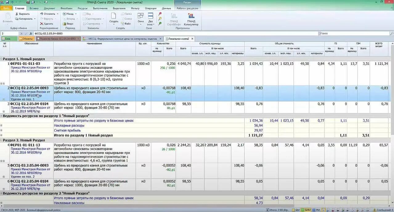Switch to the Вставка ribbon tab
394x212 pixels.
click(x=34, y=8)
